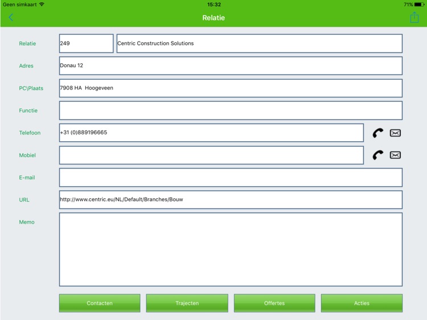
Task: Tap the E-mail label
Action: 27,178
